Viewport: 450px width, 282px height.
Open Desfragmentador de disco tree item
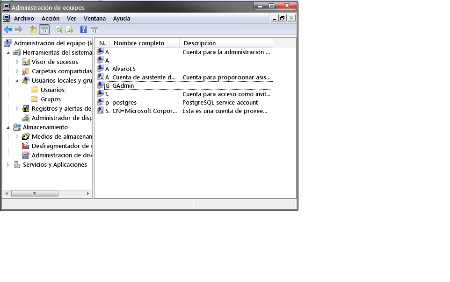pos(61,146)
